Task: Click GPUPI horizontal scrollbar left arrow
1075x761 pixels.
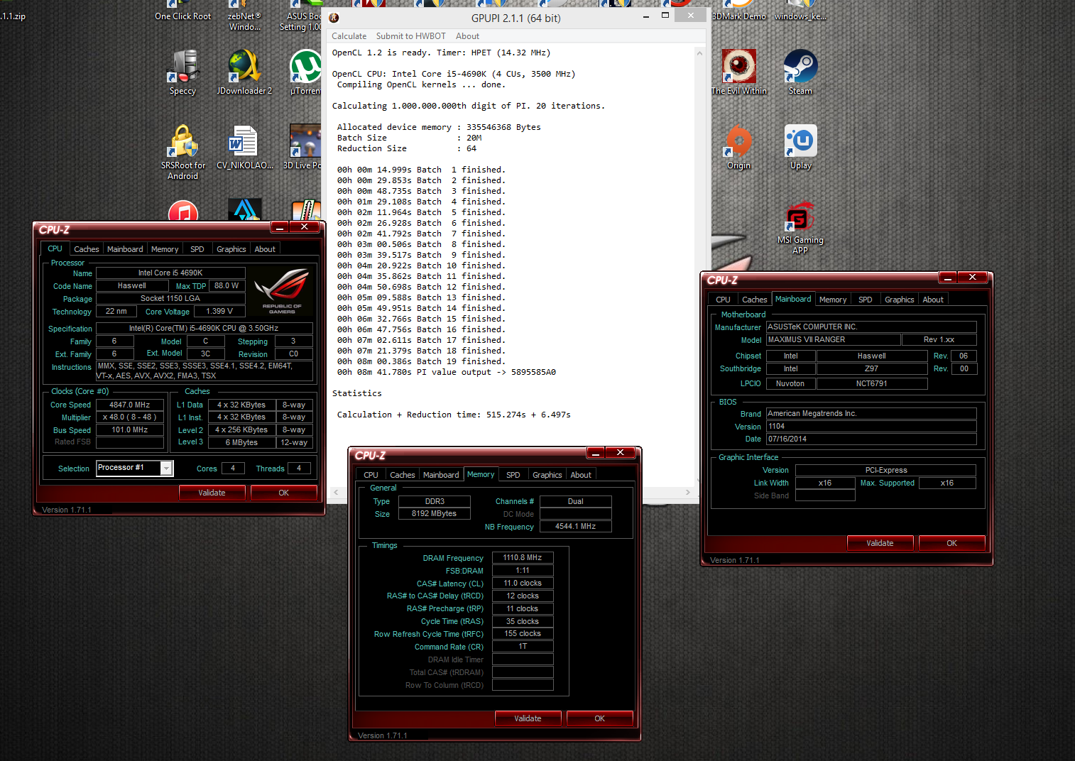Action: click(336, 492)
